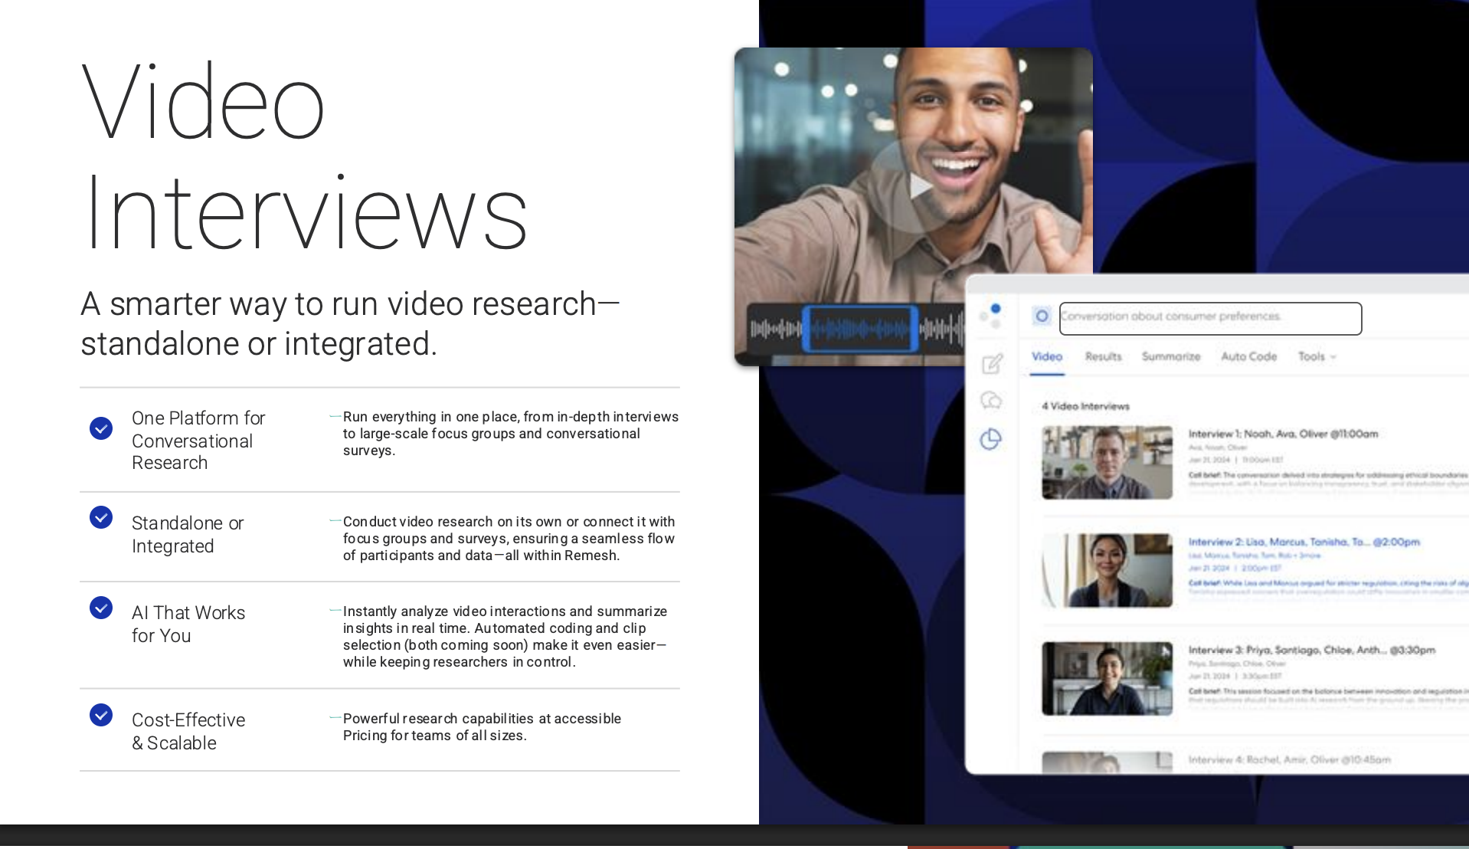Image resolution: width=1469 pixels, height=849 pixels.
Task: Click the '4 Video Interviews' heading
Action: [1085, 406]
